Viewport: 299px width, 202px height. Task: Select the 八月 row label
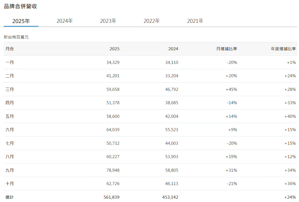pyautogui.click(x=9, y=157)
